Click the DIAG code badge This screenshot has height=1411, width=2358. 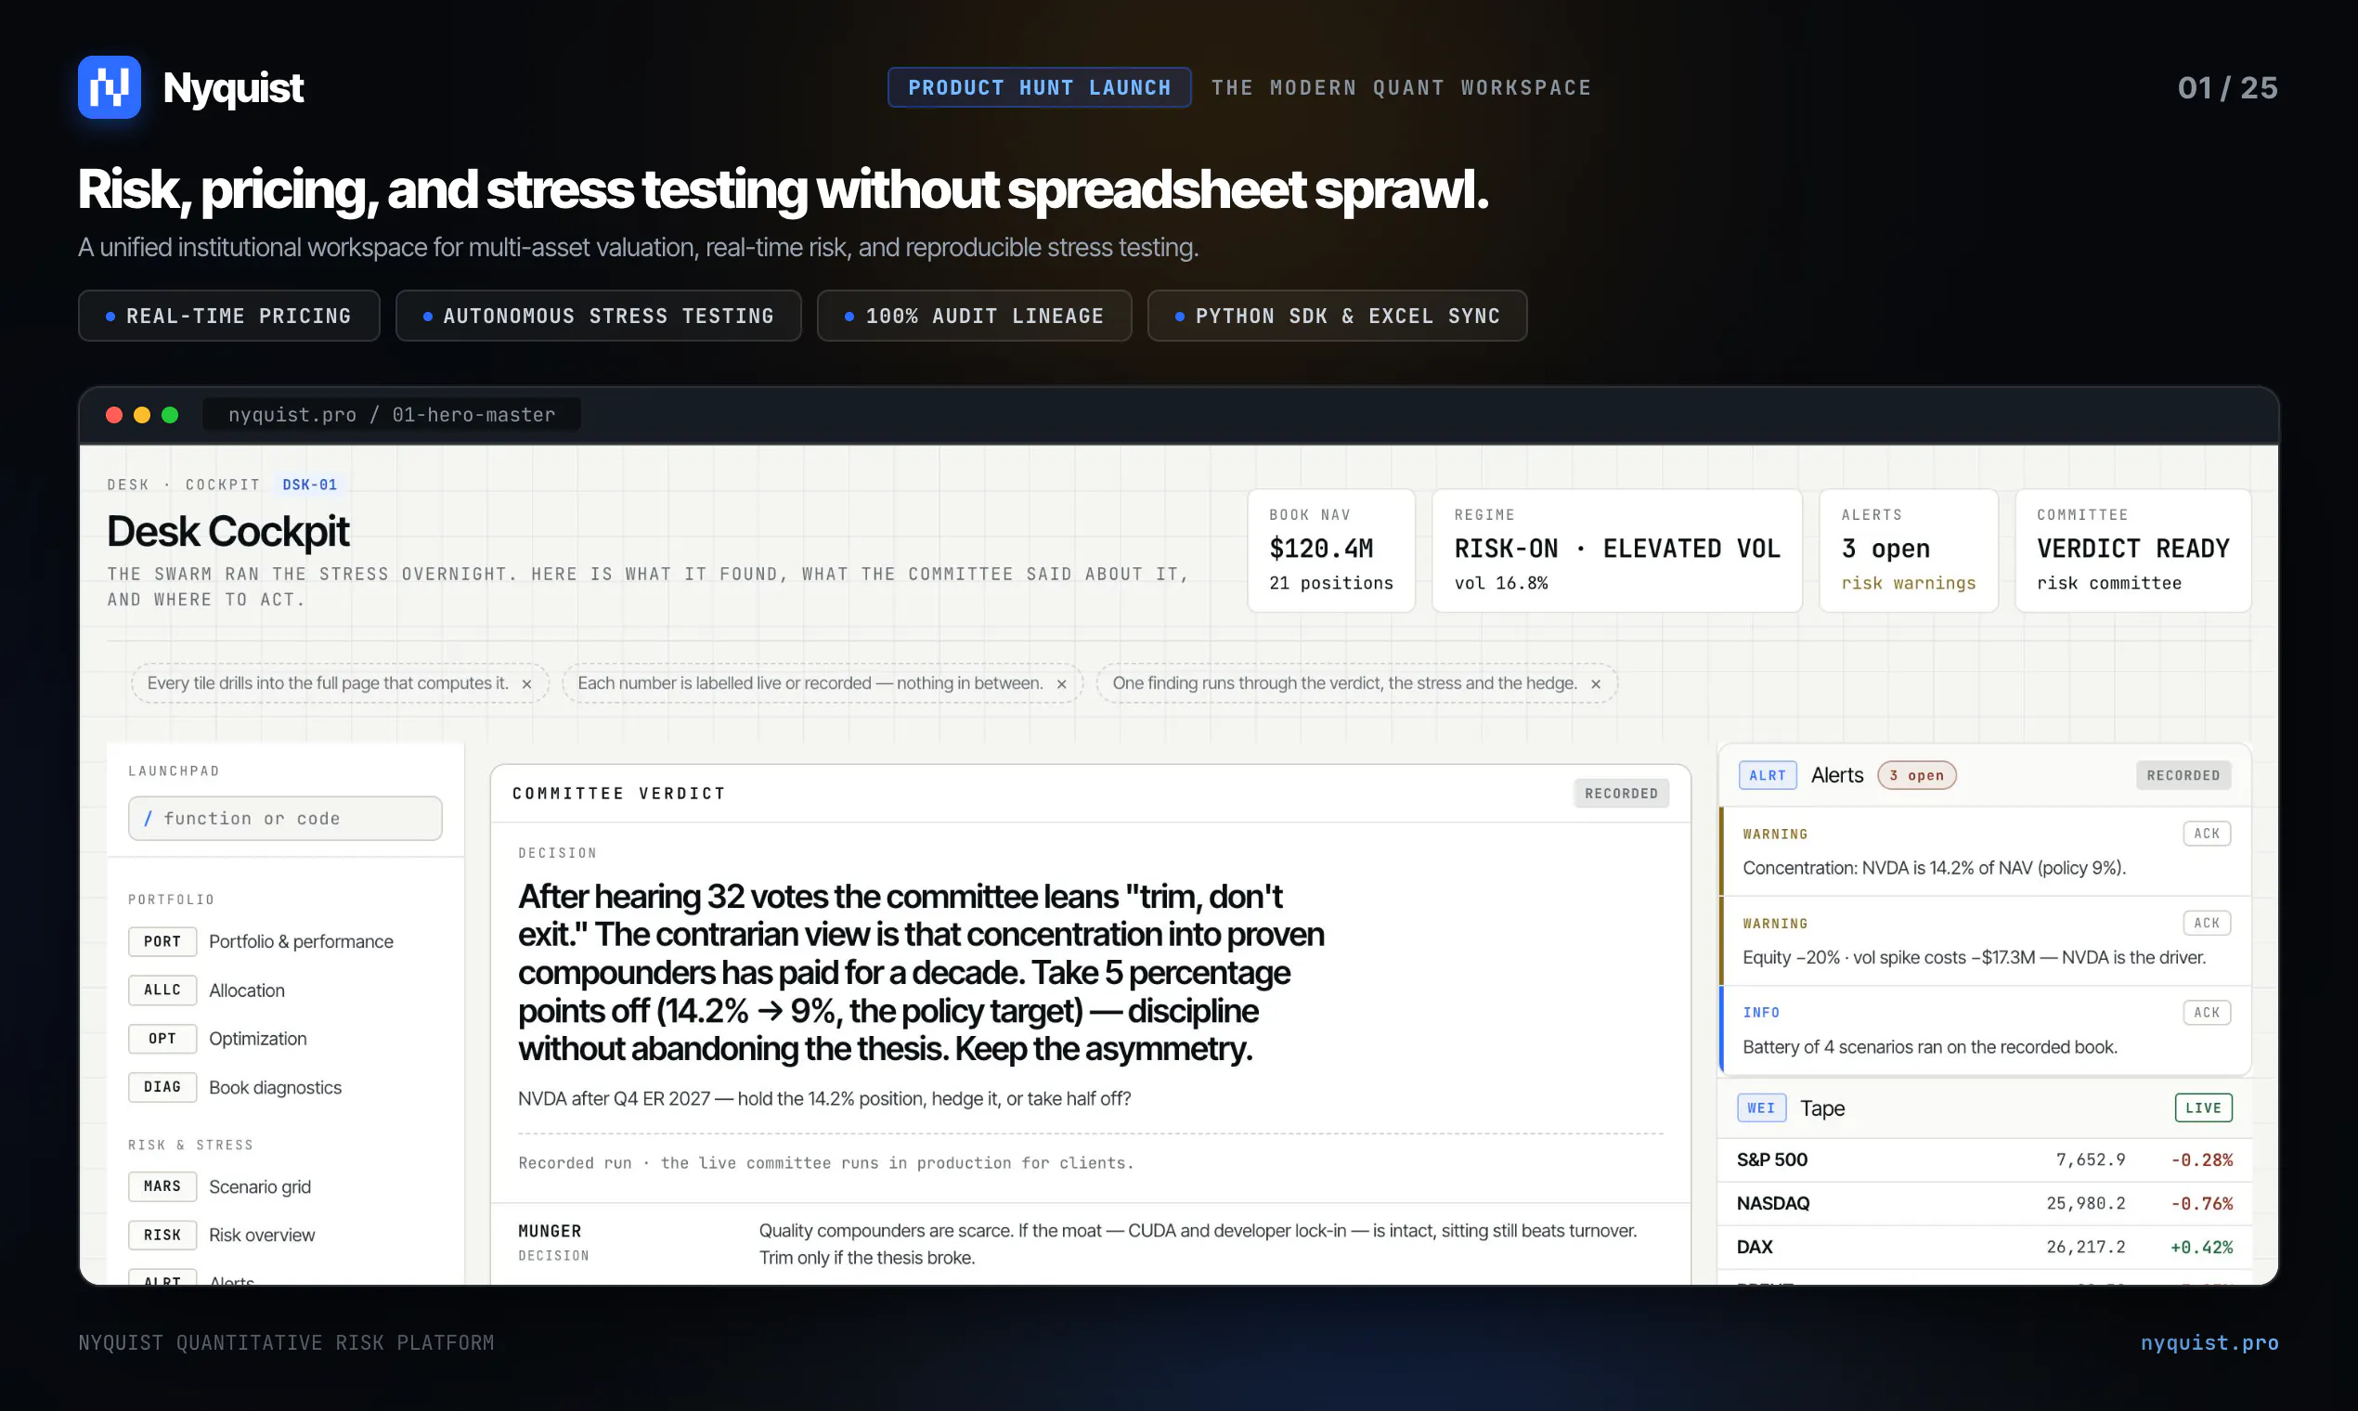pyautogui.click(x=162, y=1087)
